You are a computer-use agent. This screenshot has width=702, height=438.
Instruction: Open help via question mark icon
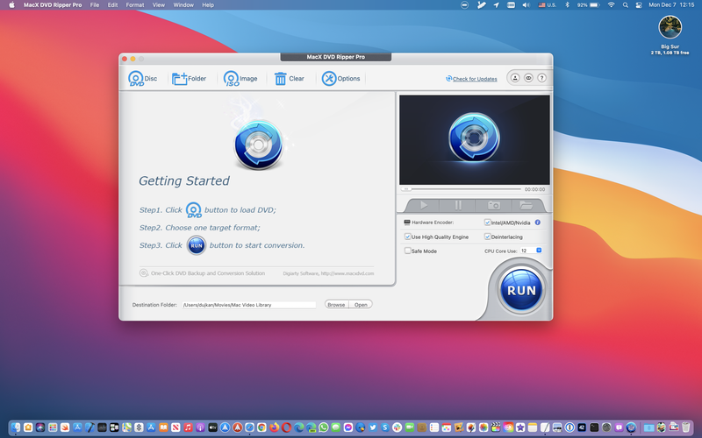(x=541, y=78)
